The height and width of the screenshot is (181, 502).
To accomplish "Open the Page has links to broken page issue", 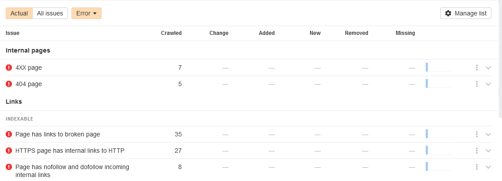I will (58, 134).
